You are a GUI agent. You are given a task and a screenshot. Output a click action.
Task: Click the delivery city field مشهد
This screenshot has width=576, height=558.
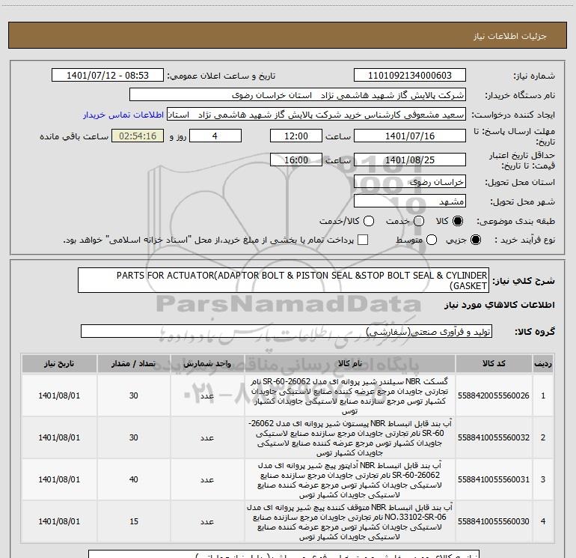[409, 201]
